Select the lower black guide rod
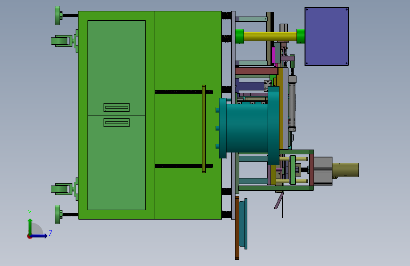Viewport: 410px width, 266px height. 183,166
